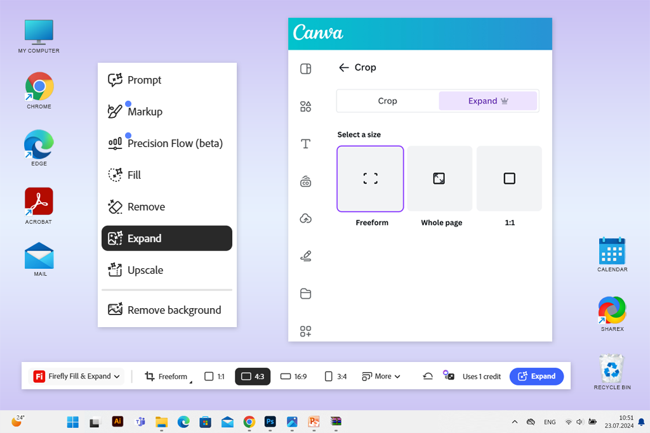
Task: Switch to the Crop tab in Canva
Action: point(388,101)
